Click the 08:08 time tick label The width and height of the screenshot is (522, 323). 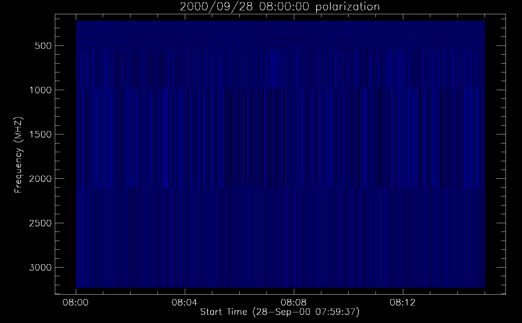tap(294, 303)
